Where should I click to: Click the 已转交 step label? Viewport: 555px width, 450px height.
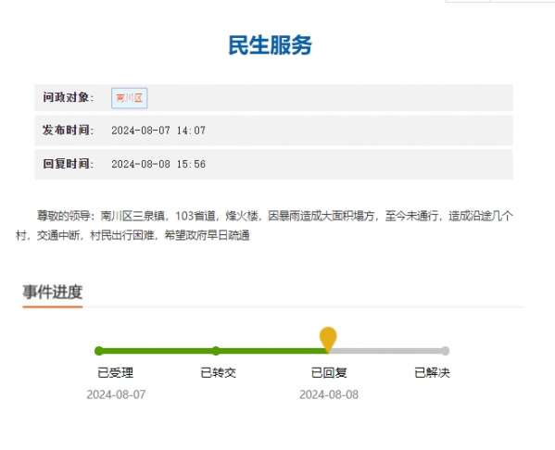(218, 372)
